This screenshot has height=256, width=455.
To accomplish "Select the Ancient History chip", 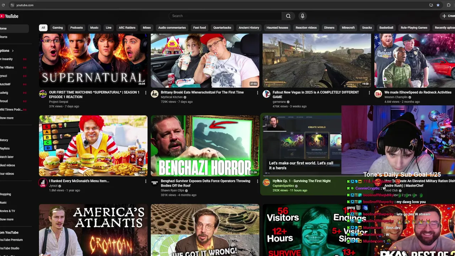I will (249, 28).
